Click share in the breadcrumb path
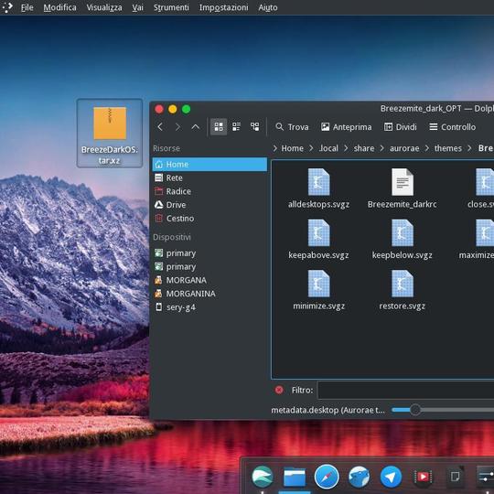This screenshot has width=494, height=494. [364, 148]
